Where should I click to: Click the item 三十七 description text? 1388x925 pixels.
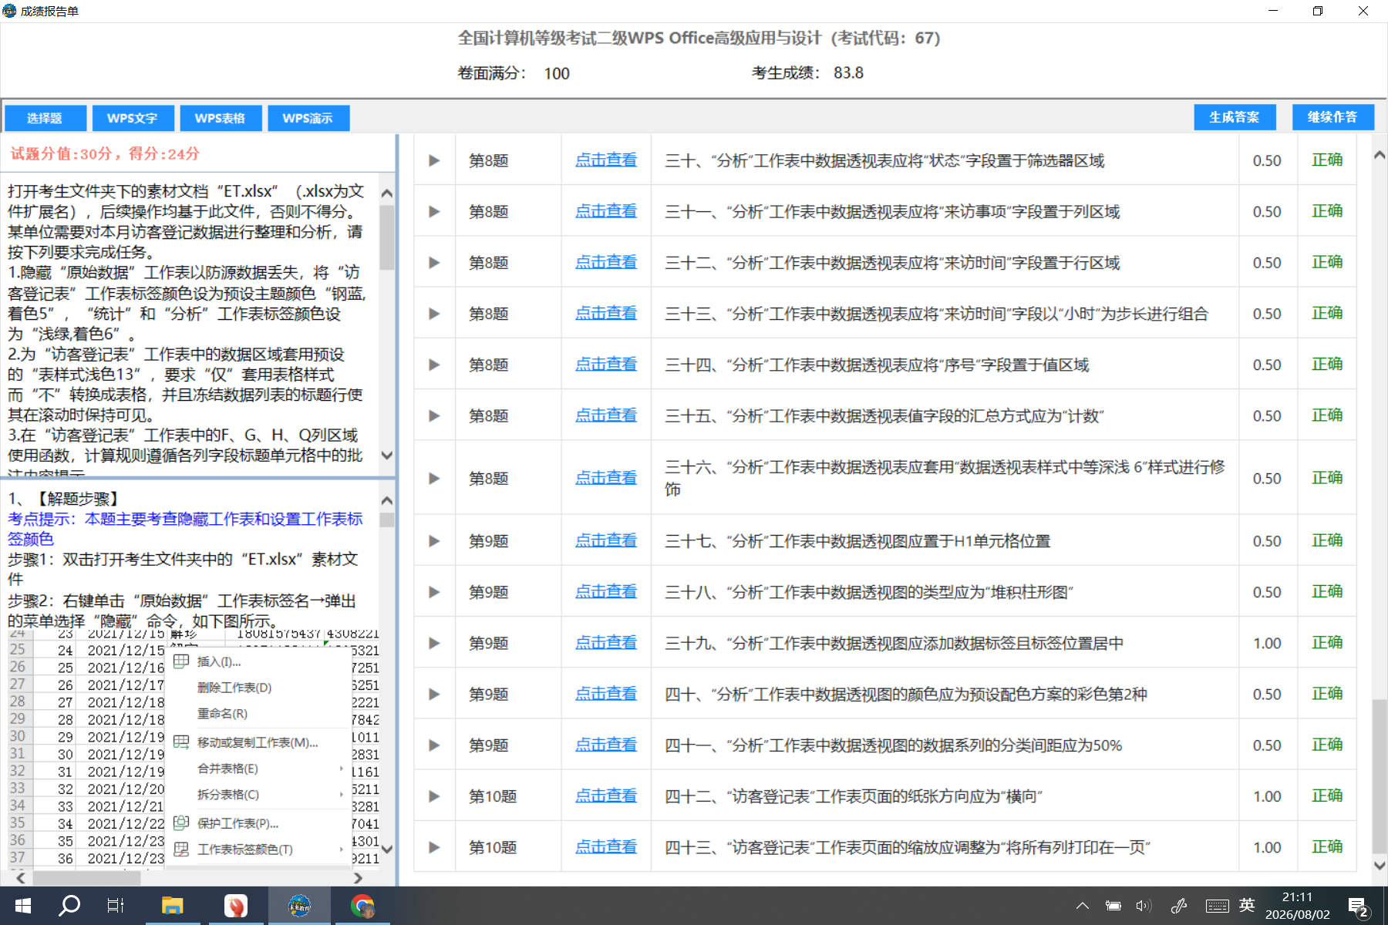[x=857, y=541]
